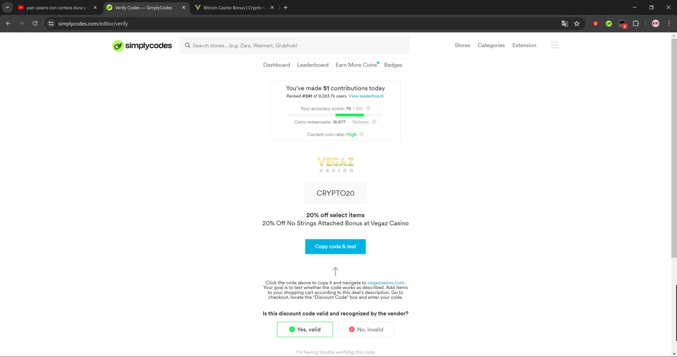Close the Verify Codes tab
This screenshot has height=357, width=677.
(183, 8)
